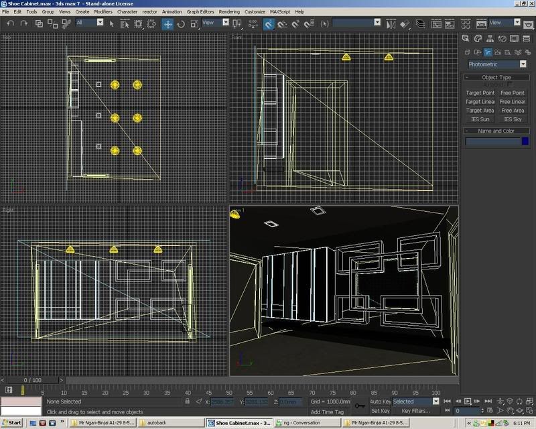The image size is (536, 429).
Task: Open the Modifiers menu
Action: point(103,11)
